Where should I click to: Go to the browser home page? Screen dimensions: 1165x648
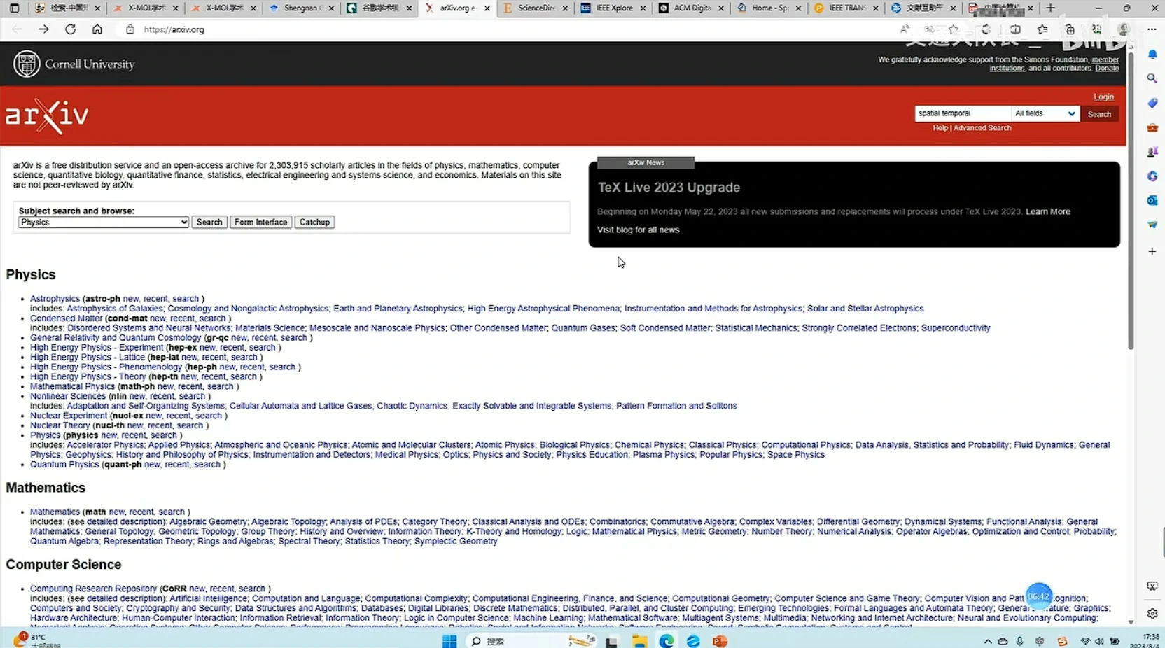point(97,29)
